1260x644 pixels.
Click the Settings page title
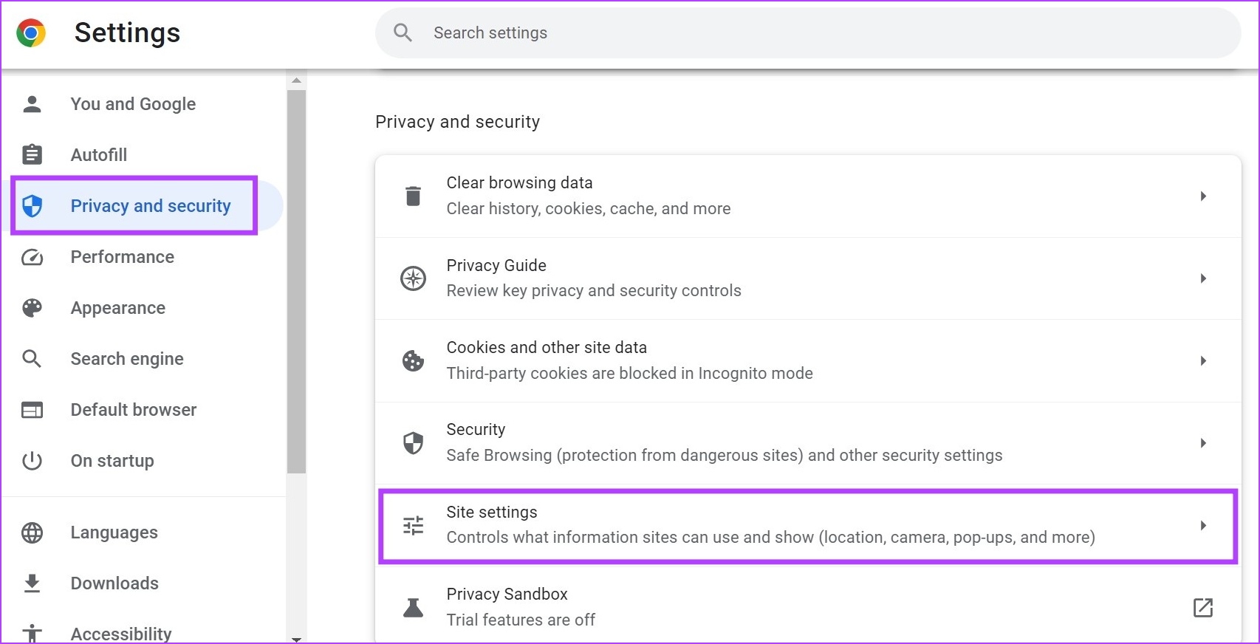click(127, 32)
